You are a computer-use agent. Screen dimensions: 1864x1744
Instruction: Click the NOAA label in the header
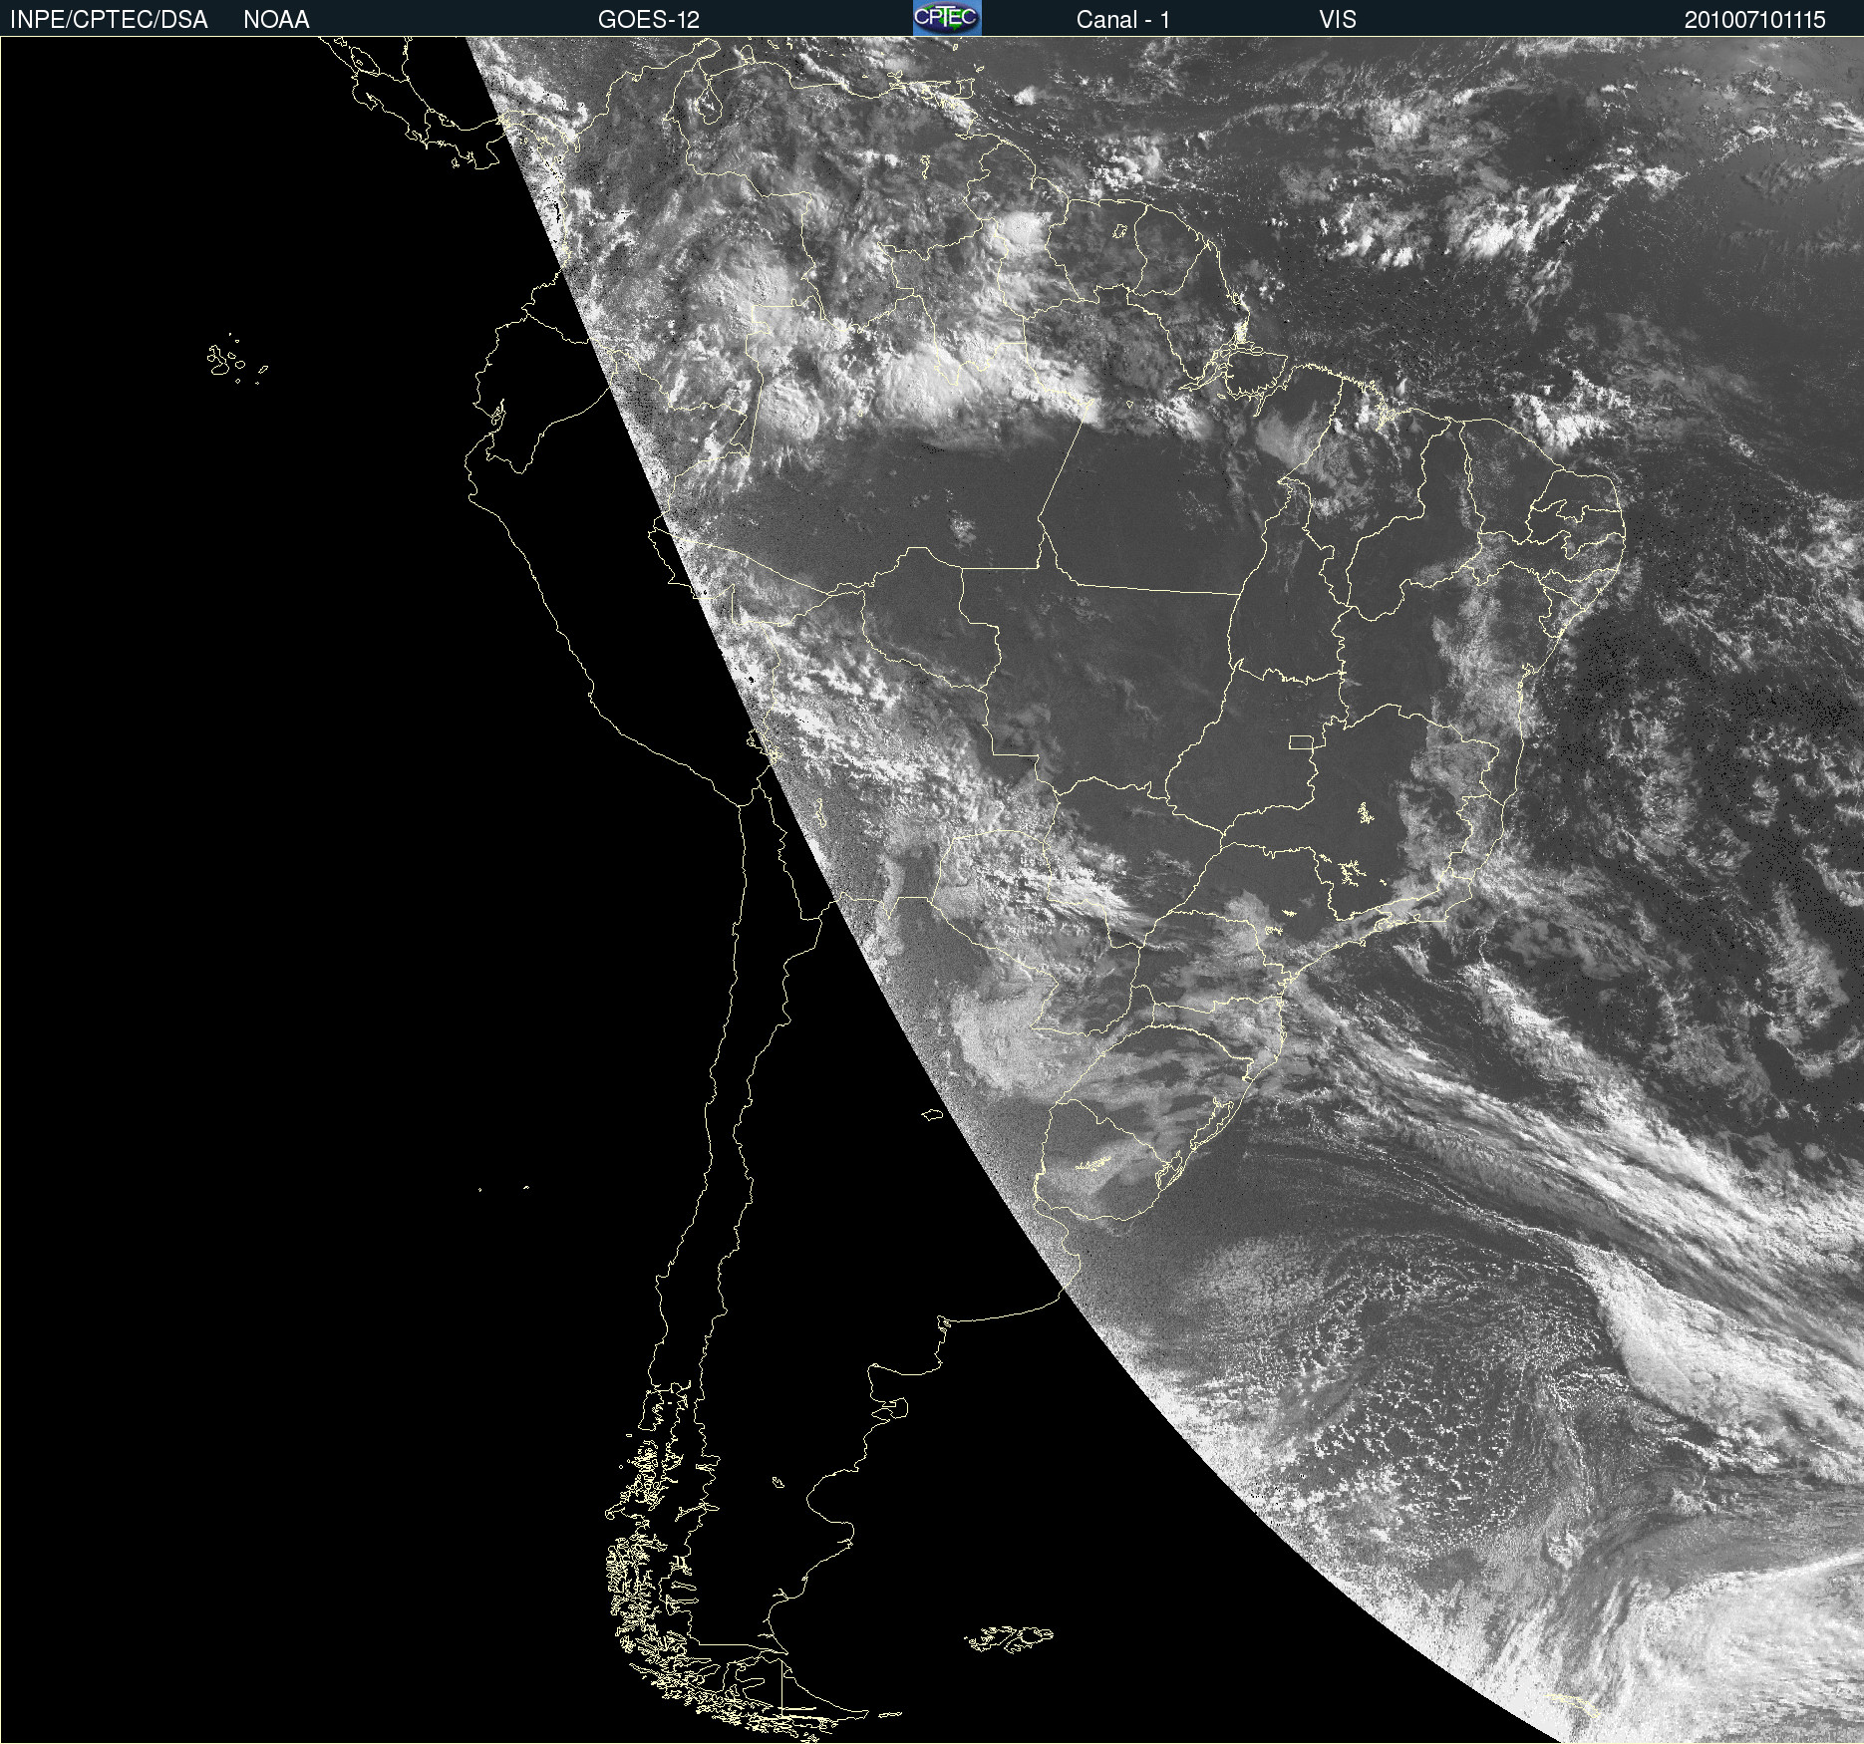coord(276,19)
